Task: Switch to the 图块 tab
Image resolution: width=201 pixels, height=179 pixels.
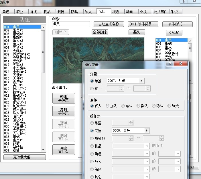Action: tap(145, 12)
